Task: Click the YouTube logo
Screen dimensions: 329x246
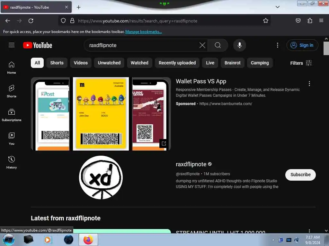Action: coord(38,45)
